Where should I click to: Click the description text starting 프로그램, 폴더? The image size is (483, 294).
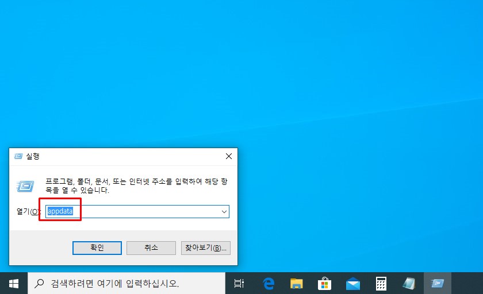pyautogui.click(x=136, y=185)
